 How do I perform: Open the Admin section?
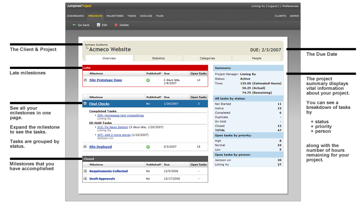294,16
